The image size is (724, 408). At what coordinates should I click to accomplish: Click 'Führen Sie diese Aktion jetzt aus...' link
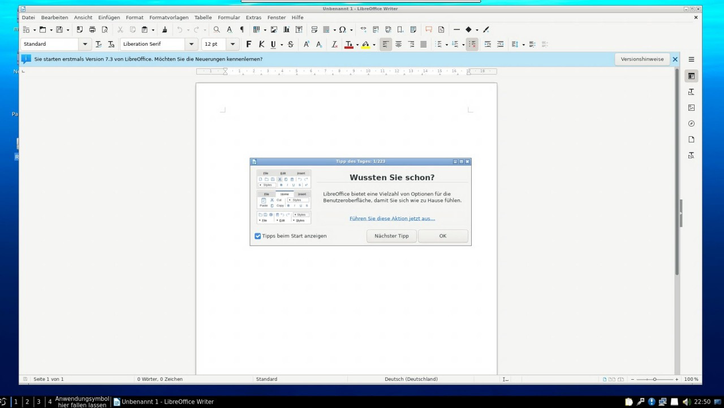point(392,218)
